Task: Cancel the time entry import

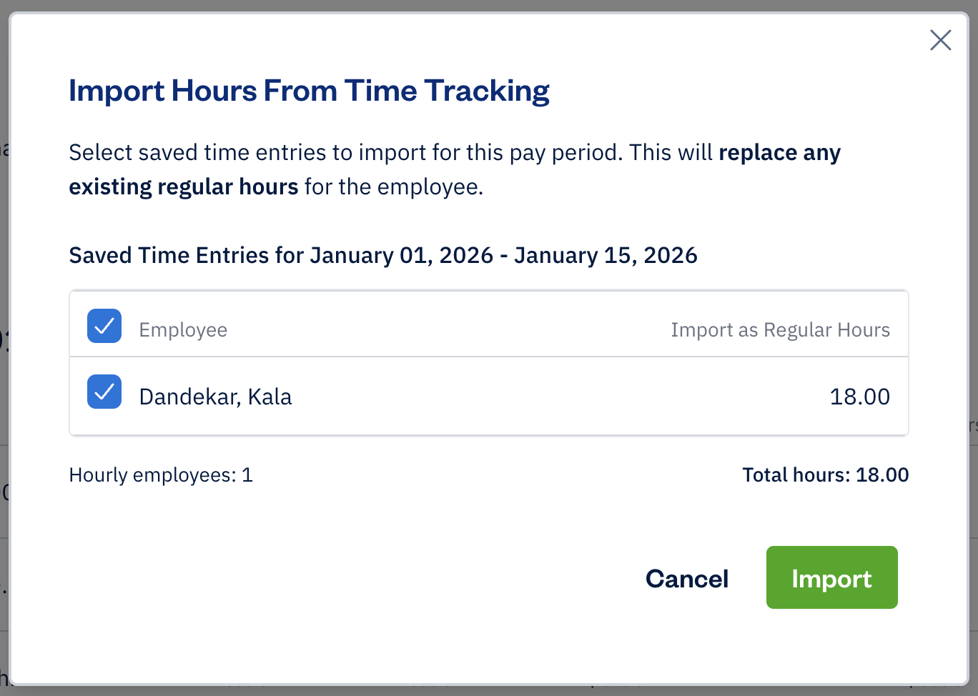Action: coord(686,578)
